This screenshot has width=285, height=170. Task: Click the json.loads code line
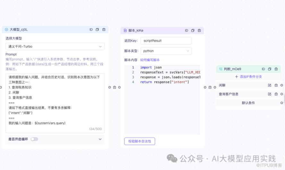pos(170,77)
